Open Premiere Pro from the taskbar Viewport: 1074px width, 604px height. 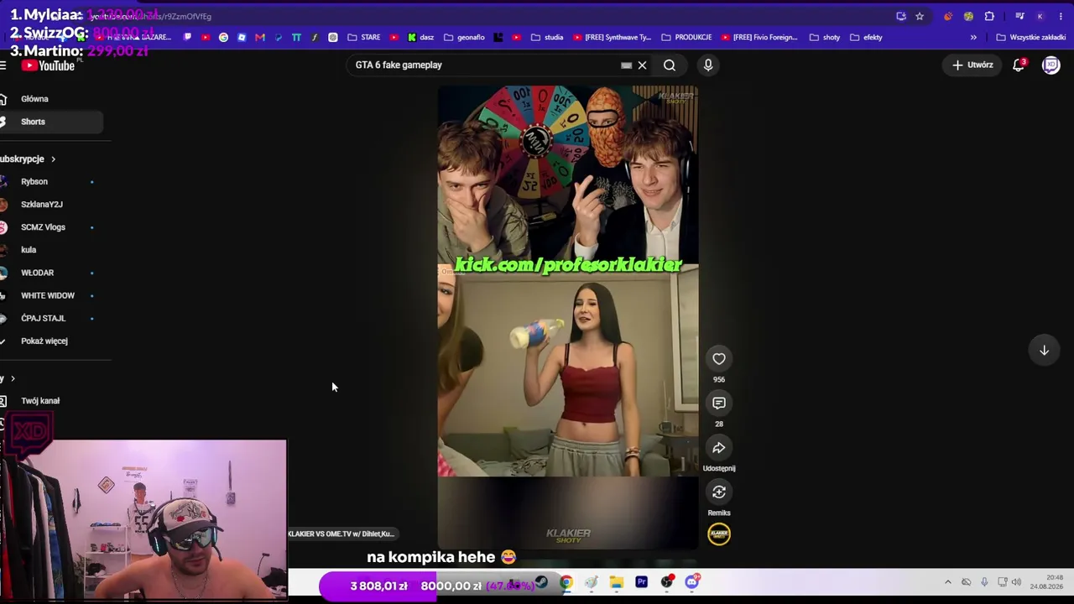(642, 582)
